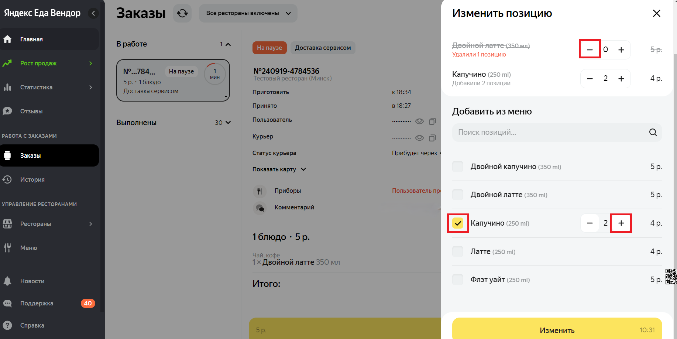The width and height of the screenshot is (677, 339).
Task: Refresh the orders list with the sync icon
Action: coord(182,13)
